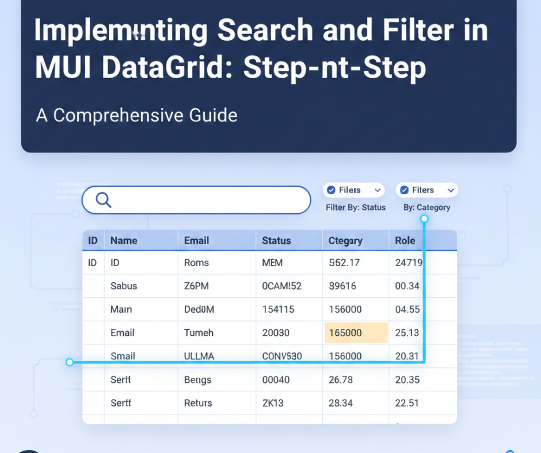Image resolution: width=541 pixels, height=453 pixels.
Task: Click the ID column header
Action: tap(93, 241)
